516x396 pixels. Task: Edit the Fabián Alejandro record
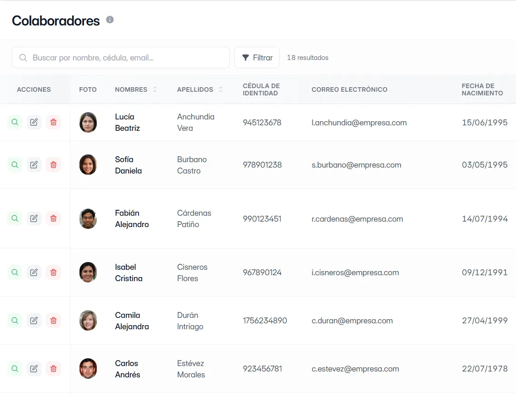pyautogui.click(x=34, y=218)
